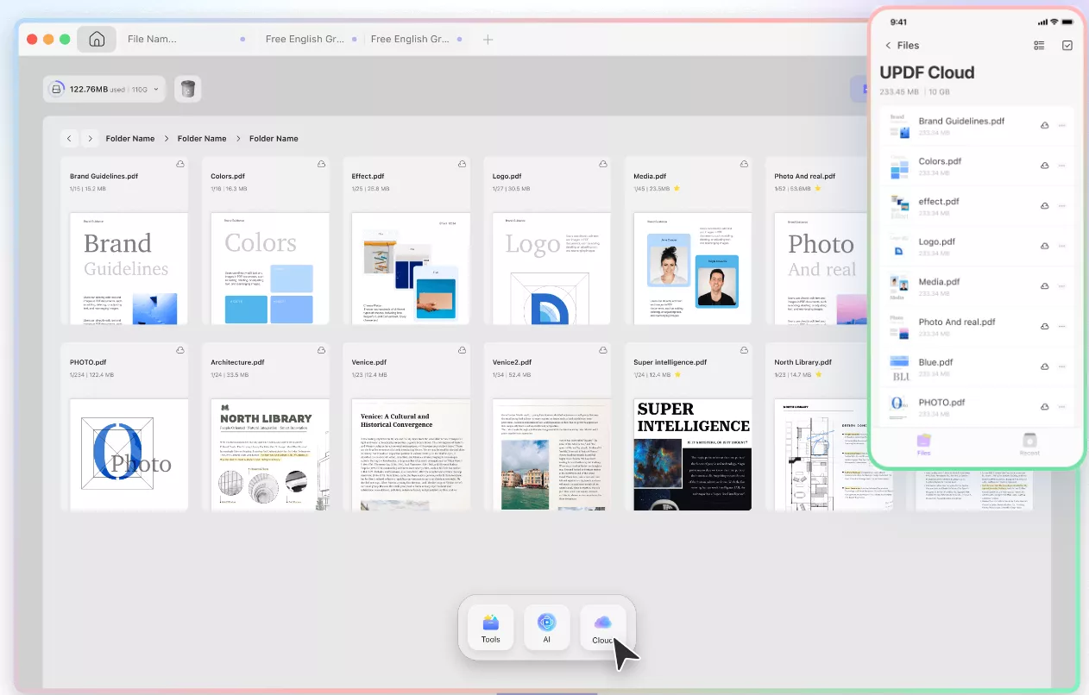Select the Files tab in phone app
The width and height of the screenshot is (1089, 695).
pos(924,443)
